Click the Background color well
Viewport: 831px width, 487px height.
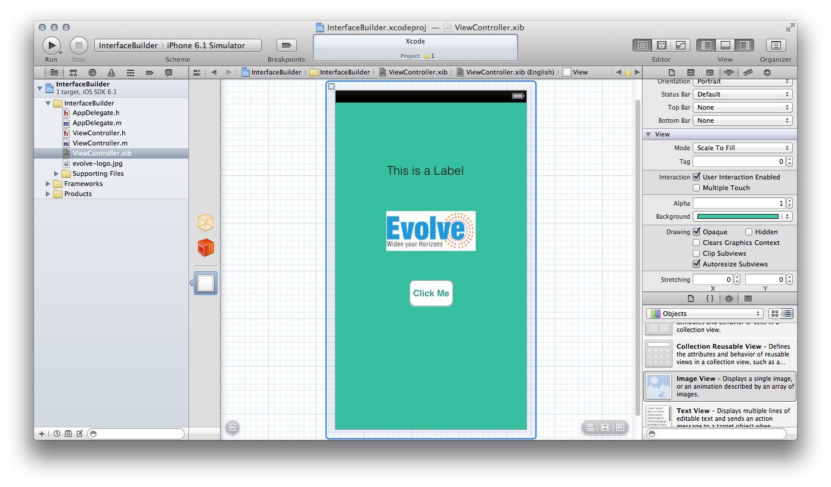point(738,216)
